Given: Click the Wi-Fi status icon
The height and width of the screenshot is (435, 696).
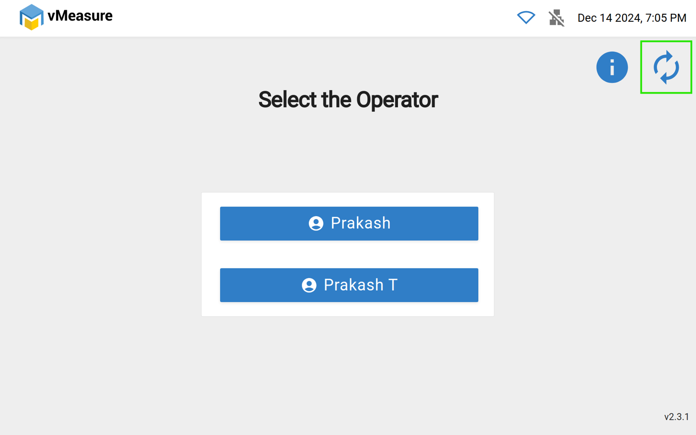Looking at the screenshot, I should coord(526,18).
